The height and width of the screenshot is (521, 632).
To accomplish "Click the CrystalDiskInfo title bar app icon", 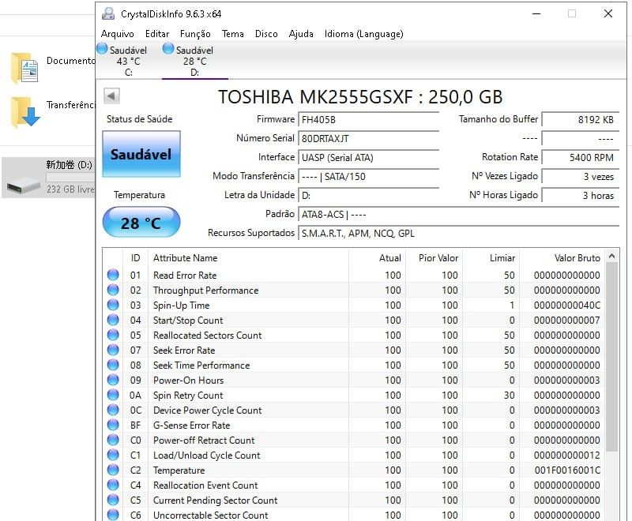I will pos(108,13).
